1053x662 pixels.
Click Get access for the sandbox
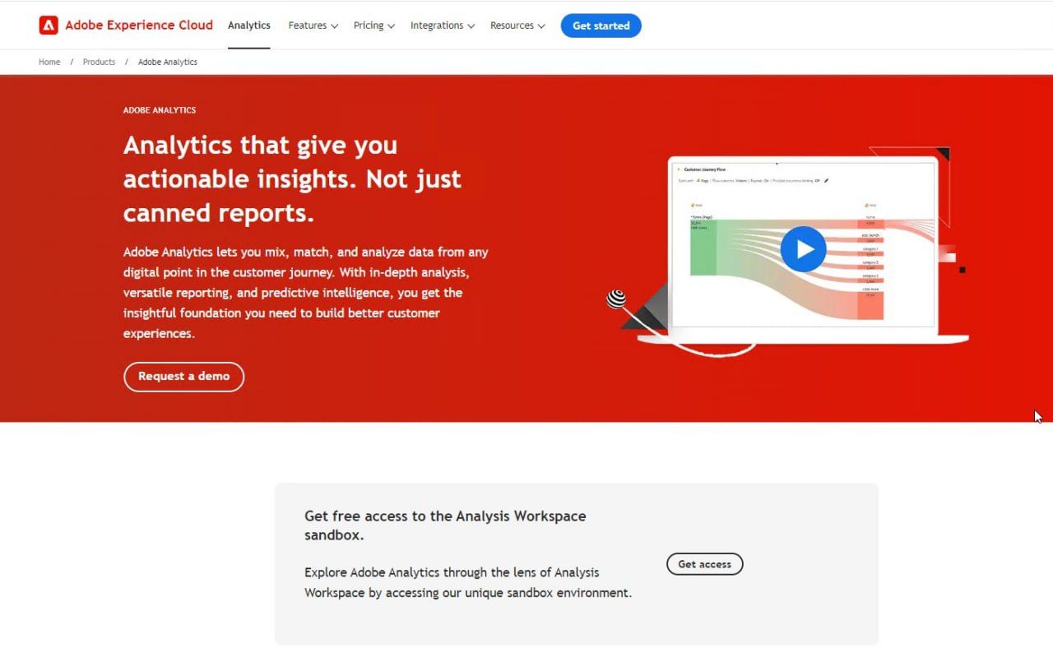(x=704, y=564)
